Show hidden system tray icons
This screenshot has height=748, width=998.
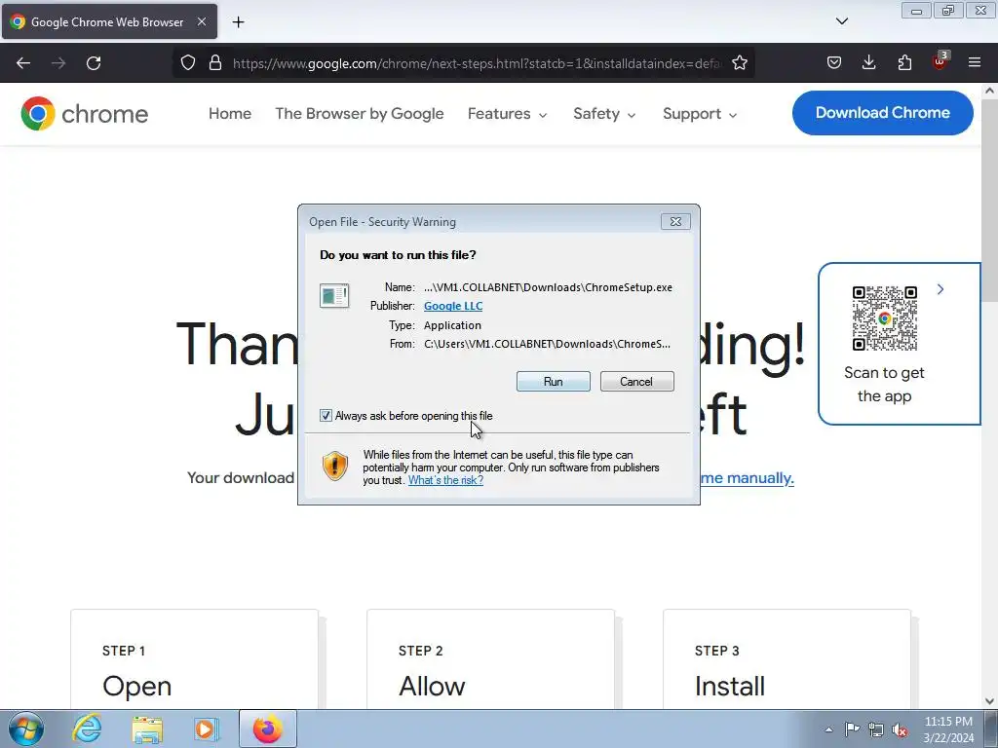point(828,729)
